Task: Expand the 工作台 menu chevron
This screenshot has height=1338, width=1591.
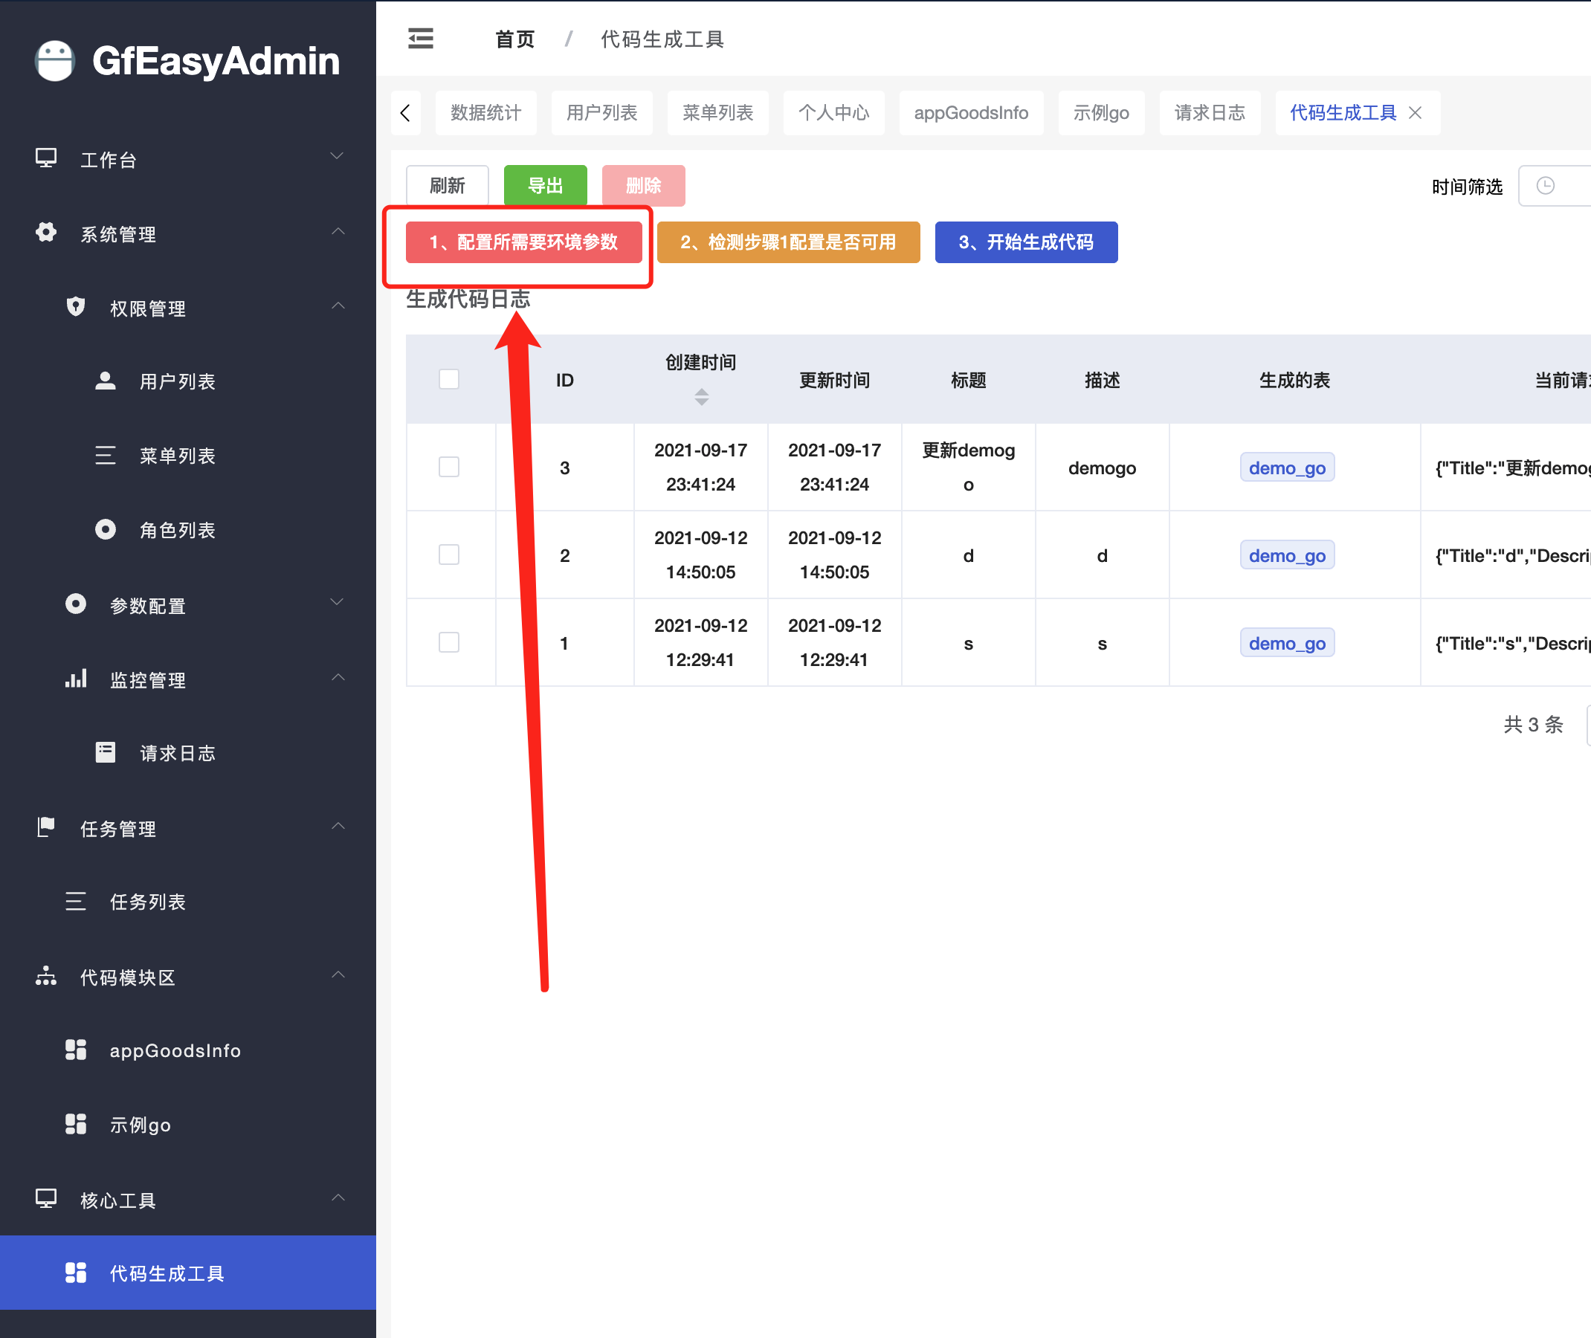Action: (x=338, y=157)
